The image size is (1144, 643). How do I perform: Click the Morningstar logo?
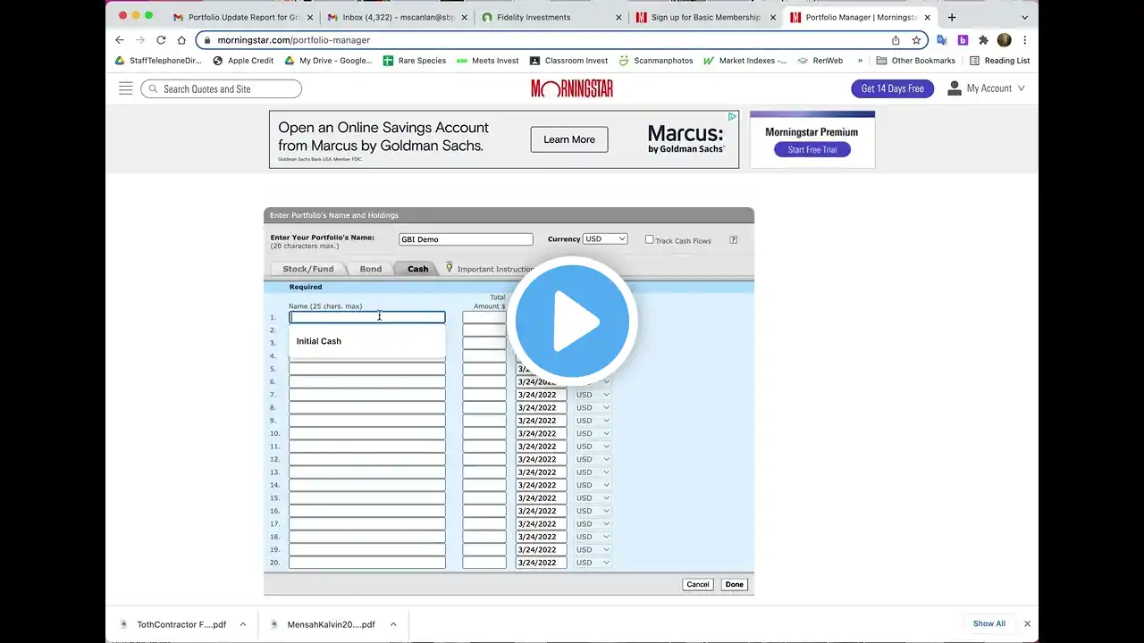point(572,88)
